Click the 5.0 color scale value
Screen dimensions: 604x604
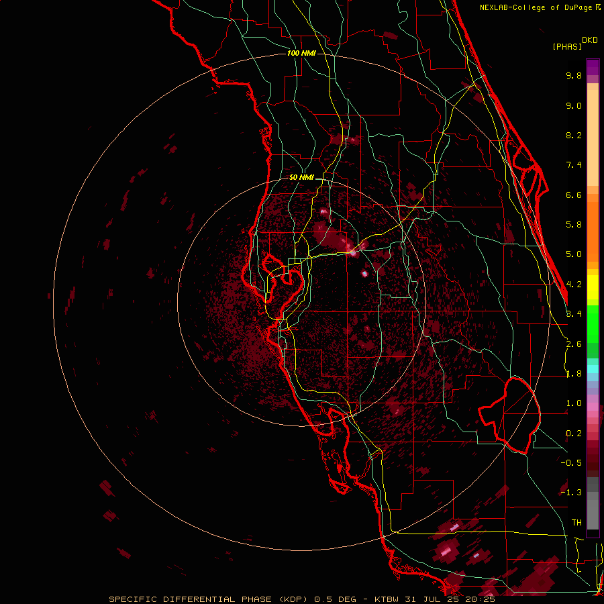[x=574, y=254]
